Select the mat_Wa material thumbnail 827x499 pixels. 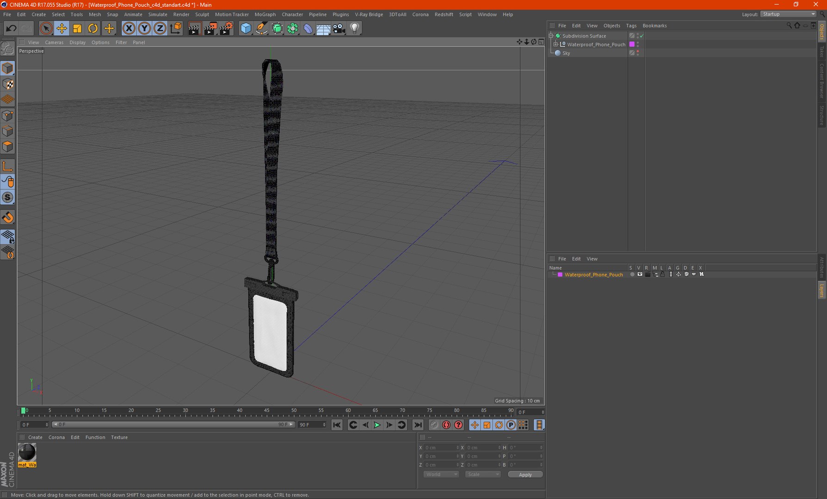click(27, 452)
